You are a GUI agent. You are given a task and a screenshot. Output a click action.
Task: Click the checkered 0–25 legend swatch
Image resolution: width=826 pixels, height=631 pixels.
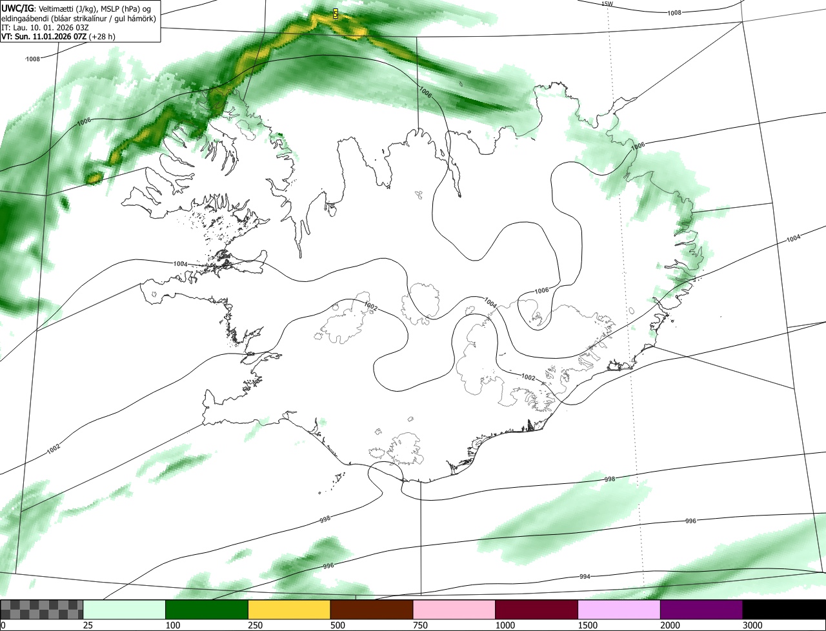pos(42,610)
